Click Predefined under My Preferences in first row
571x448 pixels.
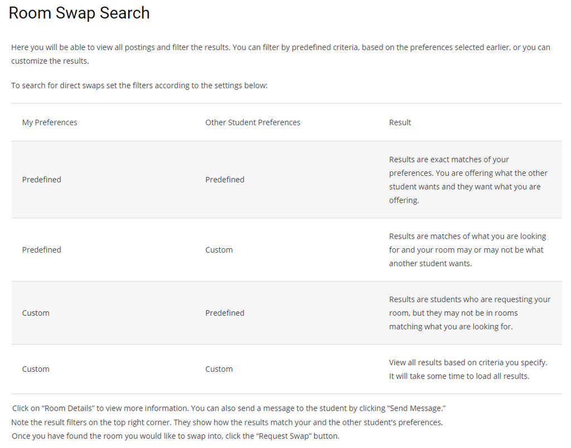pyautogui.click(x=42, y=180)
